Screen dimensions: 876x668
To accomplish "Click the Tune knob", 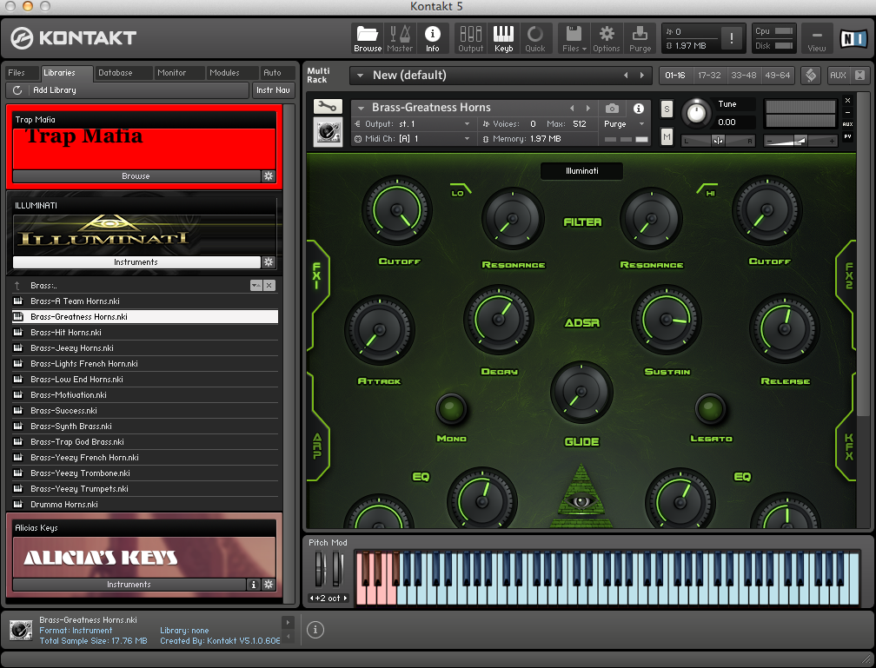I will pyautogui.click(x=696, y=112).
